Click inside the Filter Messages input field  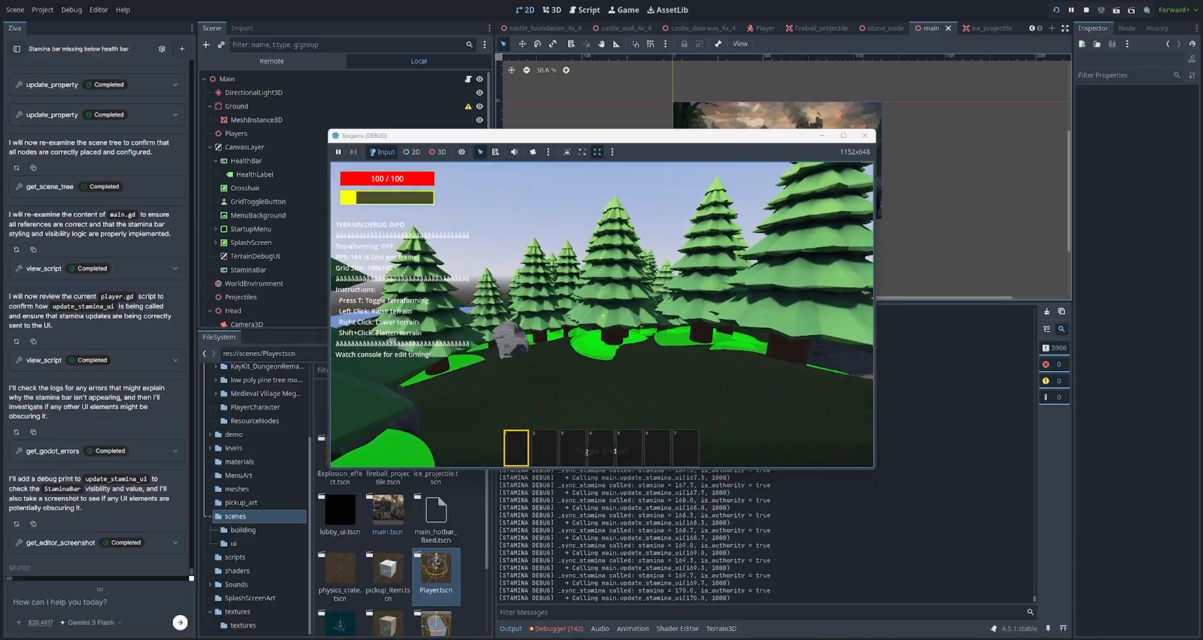[x=658, y=612]
